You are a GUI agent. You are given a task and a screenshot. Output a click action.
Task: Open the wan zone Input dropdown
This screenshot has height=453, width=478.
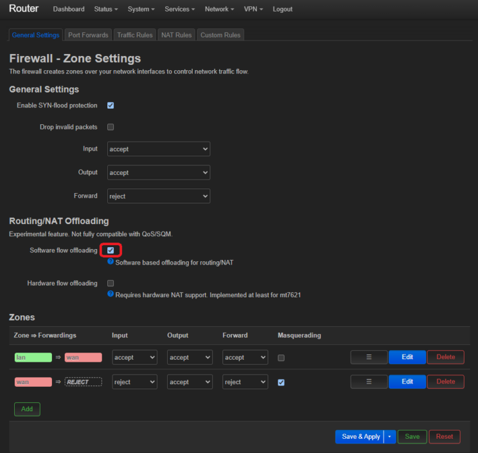click(x=134, y=382)
